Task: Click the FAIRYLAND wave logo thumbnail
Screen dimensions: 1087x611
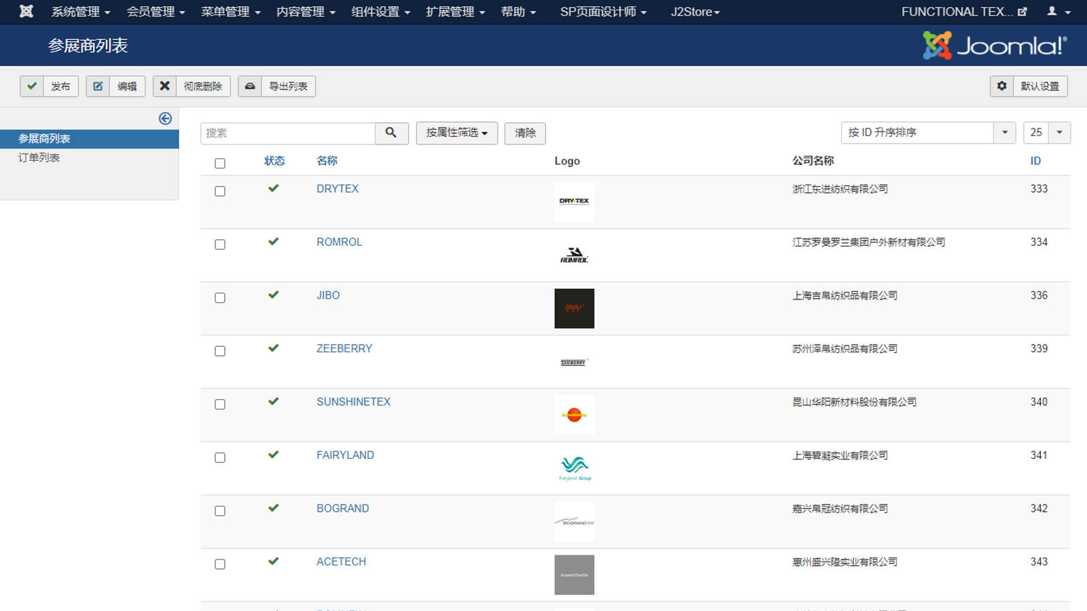Action: [574, 468]
